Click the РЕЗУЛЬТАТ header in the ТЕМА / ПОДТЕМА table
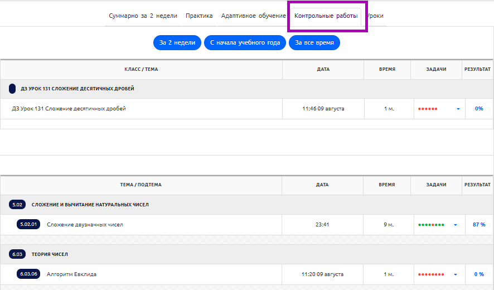The width and height of the screenshot is (494, 290). pos(477,185)
